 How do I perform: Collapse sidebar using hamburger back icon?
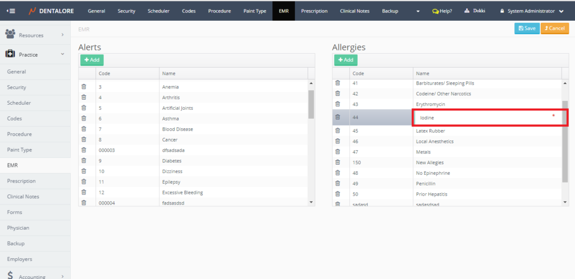(11, 11)
